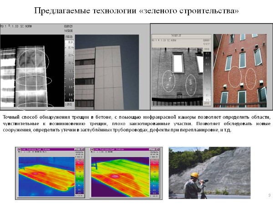Select the right thermal image with purple background

click(x=120, y=177)
